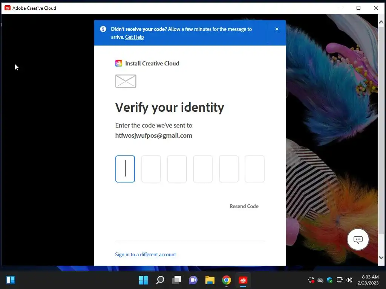Open the chat support bubble

click(x=358, y=239)
